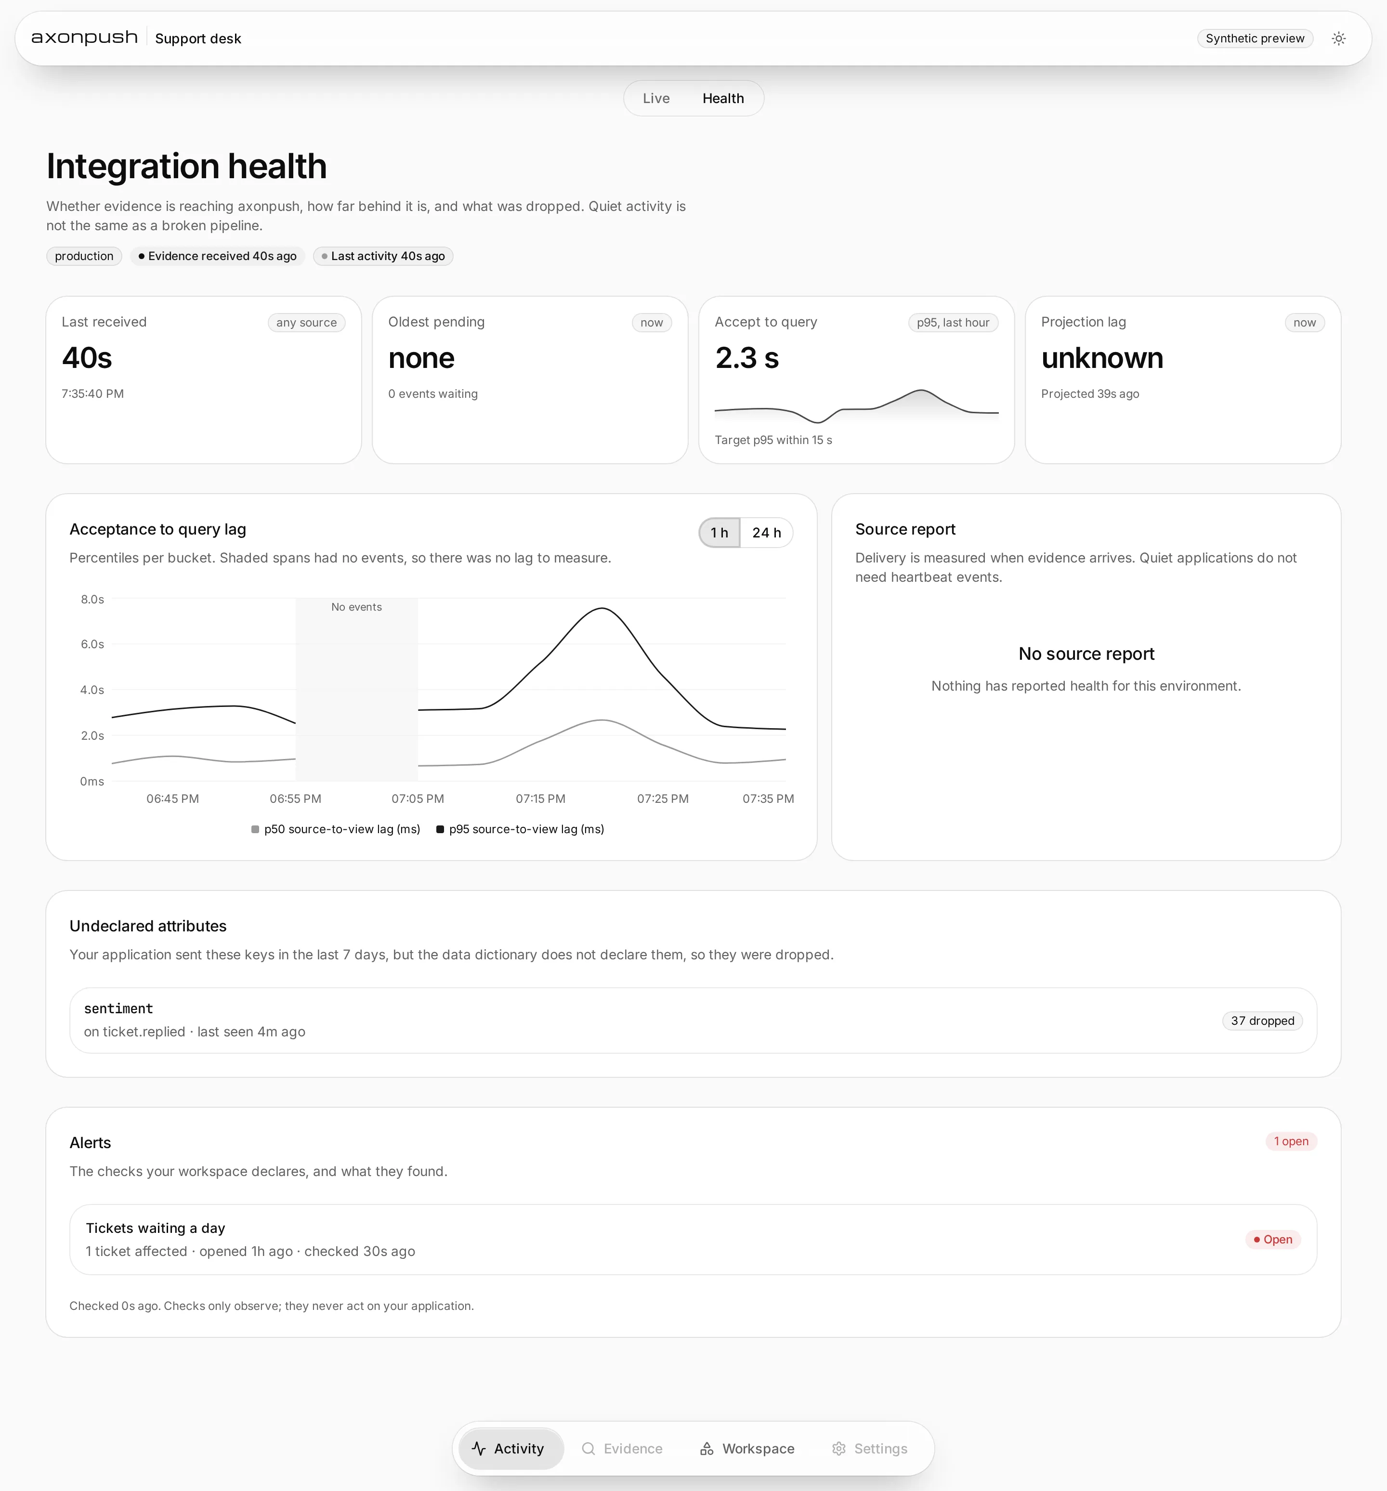
Task: Click the production environment chip
Action: [84, 256]
